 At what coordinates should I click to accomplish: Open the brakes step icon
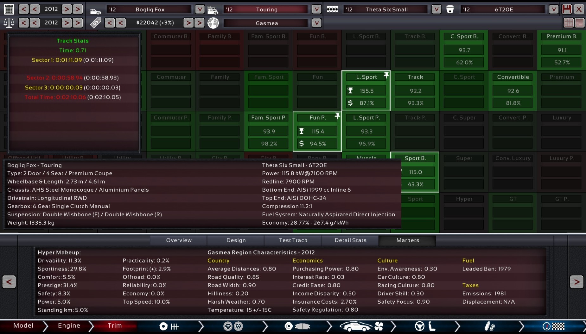[x=297, y=326]
